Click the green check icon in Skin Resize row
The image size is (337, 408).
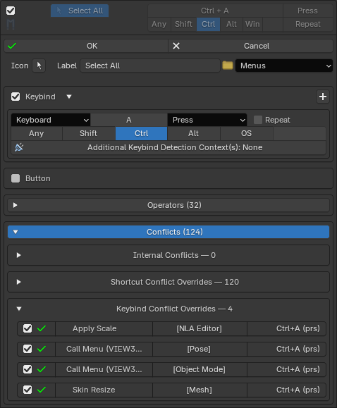click(42, 390)
